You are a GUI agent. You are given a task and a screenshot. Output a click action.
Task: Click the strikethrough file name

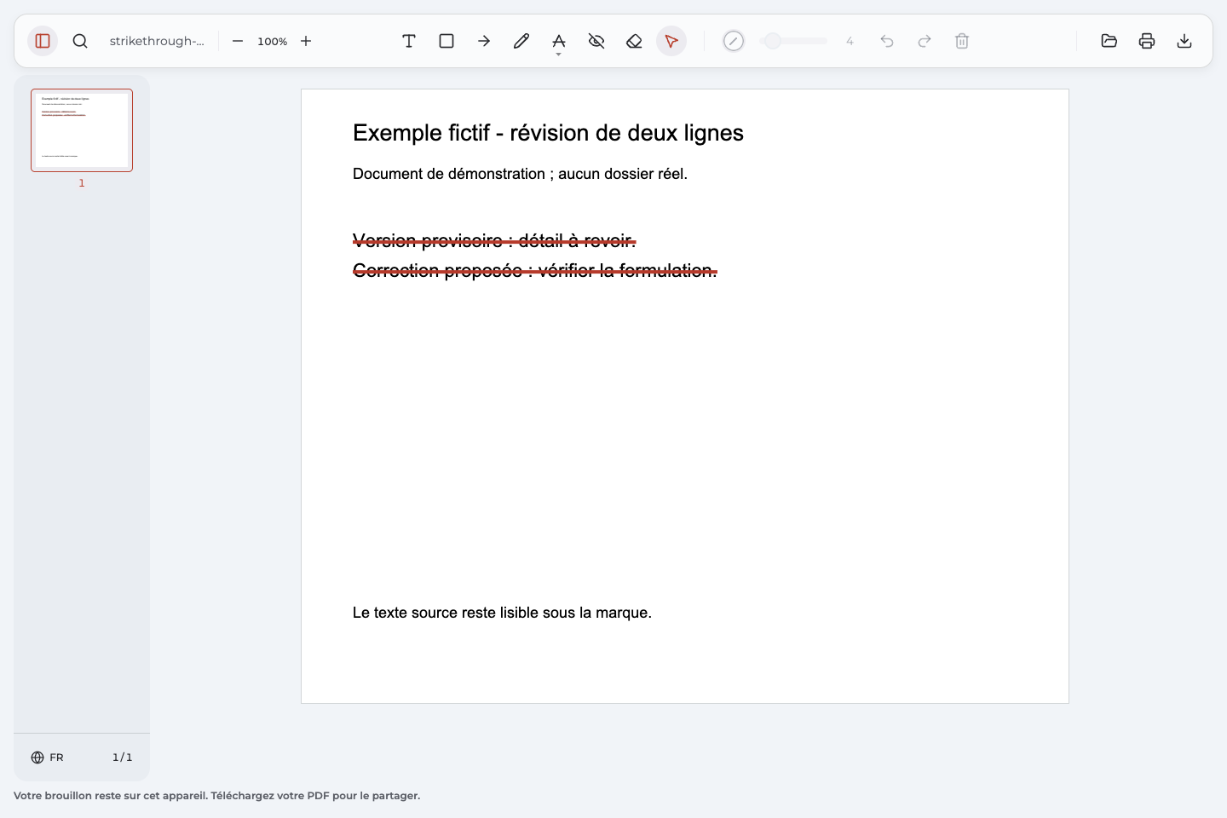(157, 41)
